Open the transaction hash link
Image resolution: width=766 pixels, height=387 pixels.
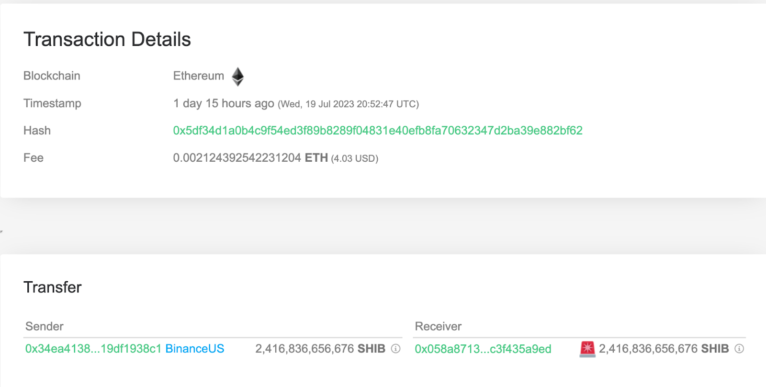(378, 131)
